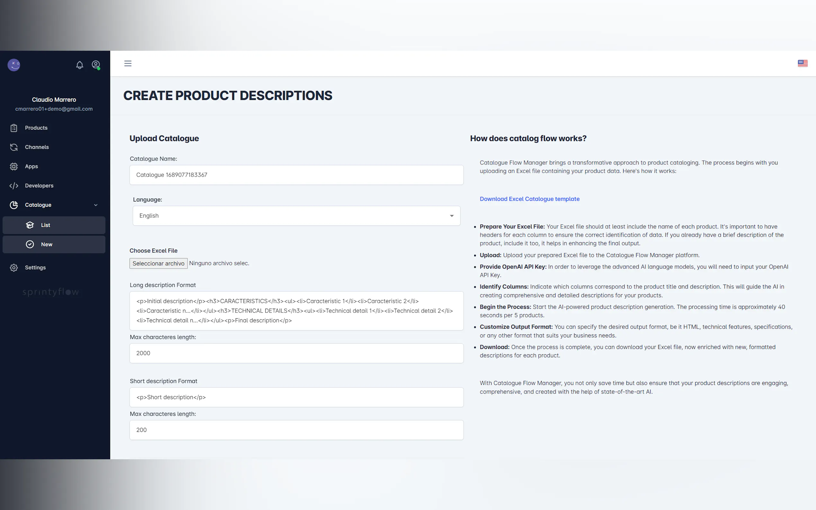Click into the Catalogue Name field
The image size is (816, 510).
[296, 175]
